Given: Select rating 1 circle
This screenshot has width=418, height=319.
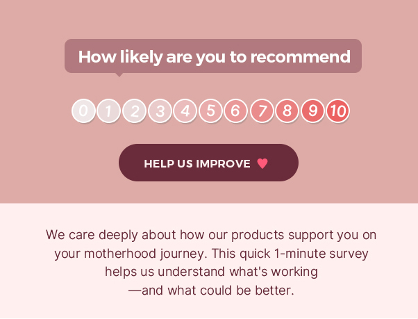Looking at the screenshot, I should (x=108, y=111).
